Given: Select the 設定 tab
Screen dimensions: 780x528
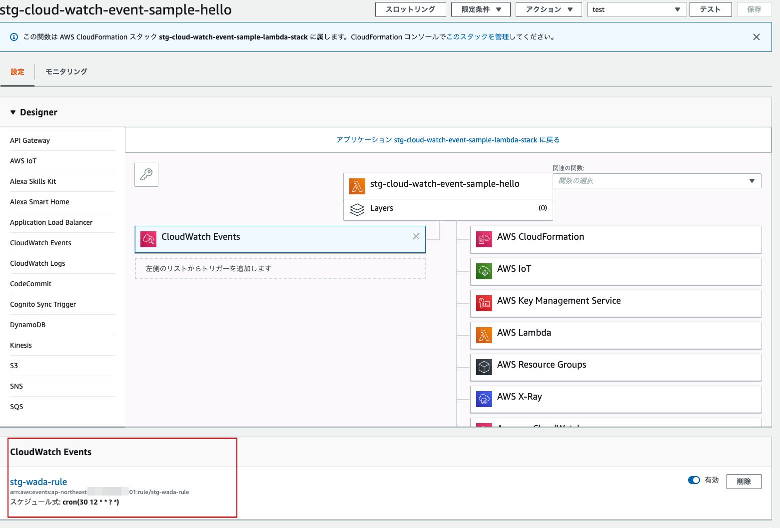Looking at the screenshot, I should (x=17, y=71).
